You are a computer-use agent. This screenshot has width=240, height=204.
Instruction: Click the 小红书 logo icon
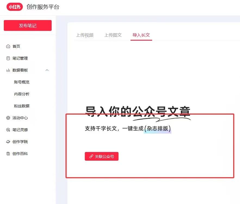[14, 7]
